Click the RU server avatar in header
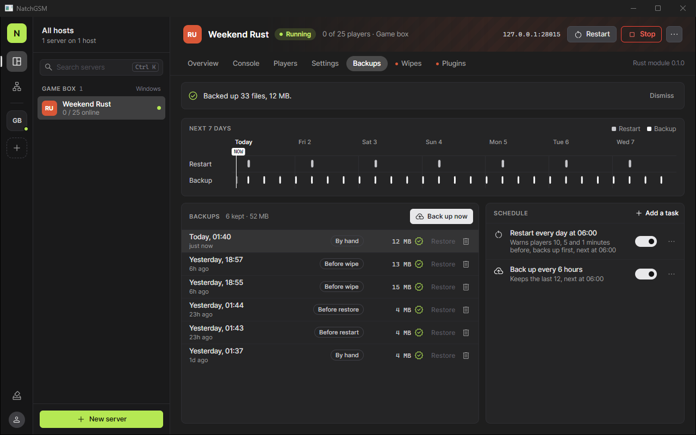The image size is (696, 435). 192,34
